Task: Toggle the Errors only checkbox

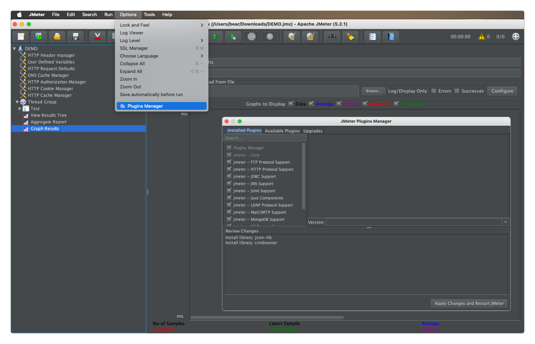Action: [434, 91]
